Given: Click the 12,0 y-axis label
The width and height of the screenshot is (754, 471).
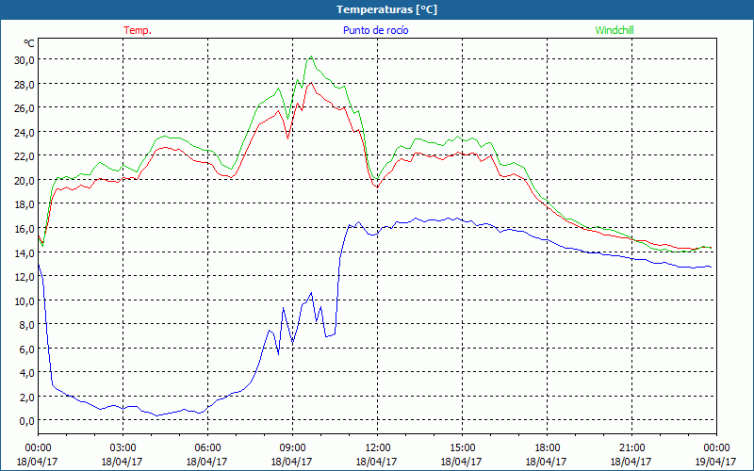Looking at the screenshot, I should [25, 276].
